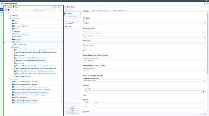Switch to the Settings tab

click(x=86, y=10)
